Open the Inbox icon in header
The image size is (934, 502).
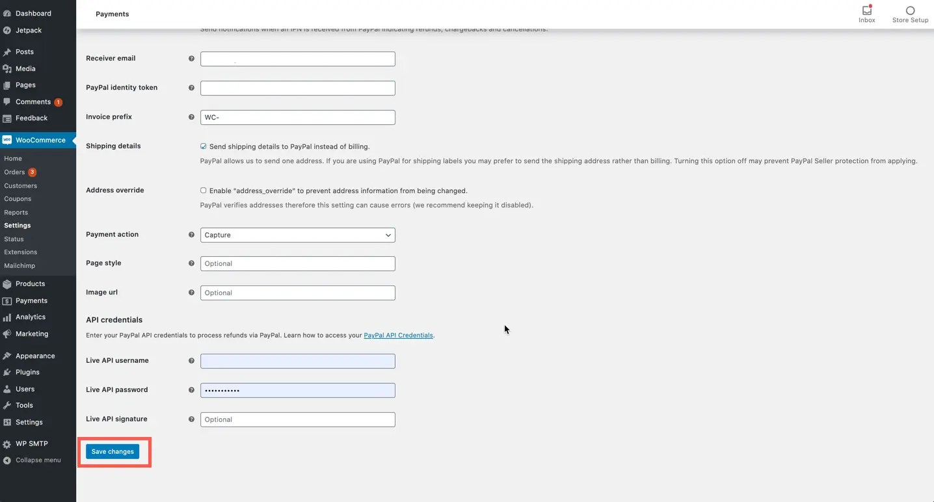coord(867,10)
